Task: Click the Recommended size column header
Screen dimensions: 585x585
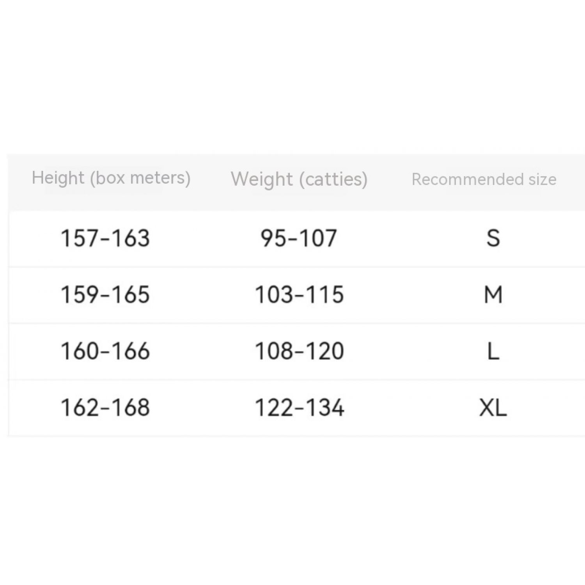Action: pyautogui.click(x=484, y=179)
